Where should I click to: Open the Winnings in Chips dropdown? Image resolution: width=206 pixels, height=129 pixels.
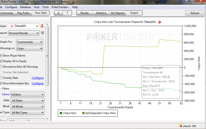click(29, 49)
